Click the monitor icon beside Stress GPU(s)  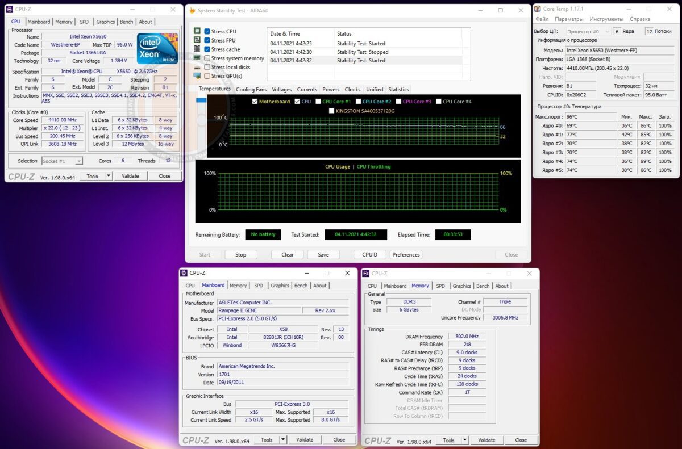[x=197, y=76]
